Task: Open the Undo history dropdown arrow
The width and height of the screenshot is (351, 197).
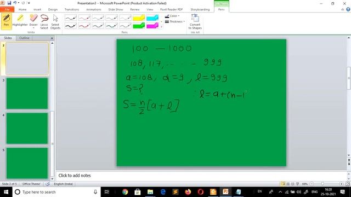Action: click(19, 3)
